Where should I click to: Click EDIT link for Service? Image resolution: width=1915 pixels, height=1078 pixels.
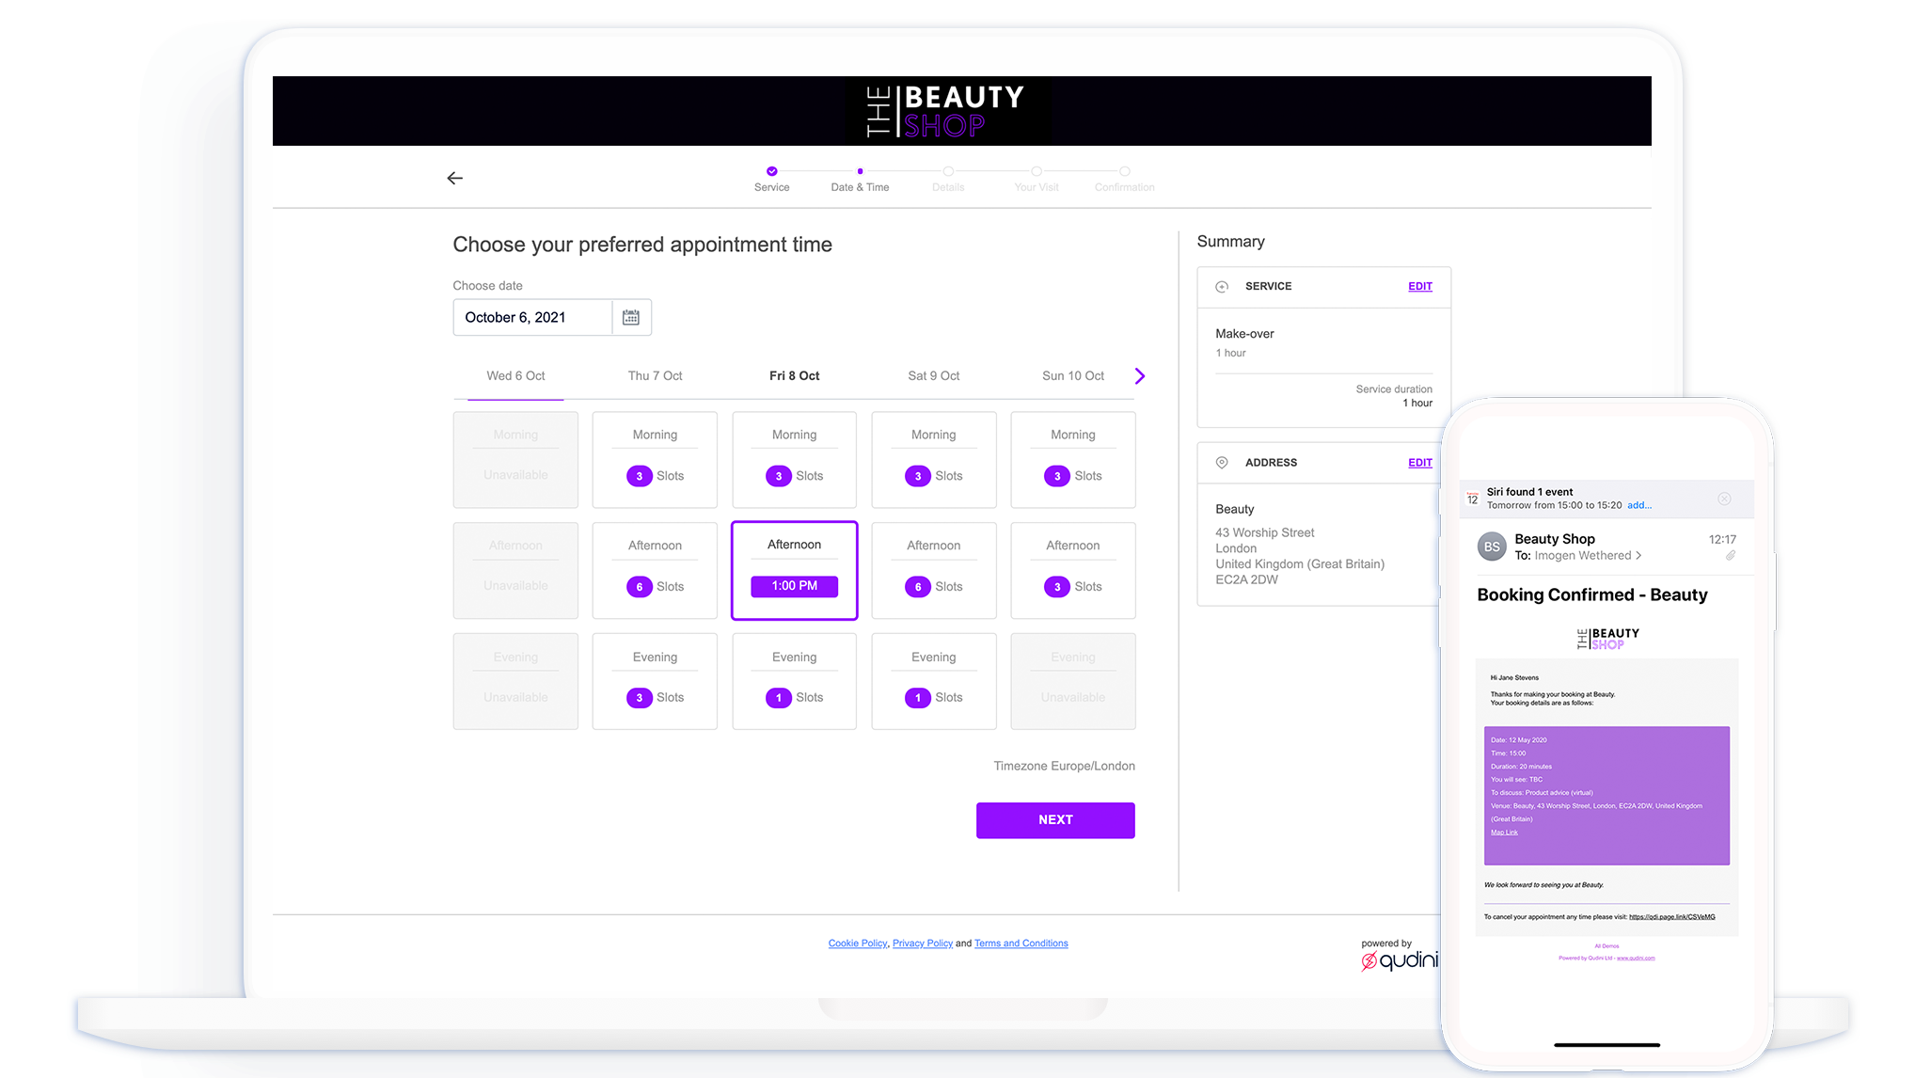[x=1419, y=287]
